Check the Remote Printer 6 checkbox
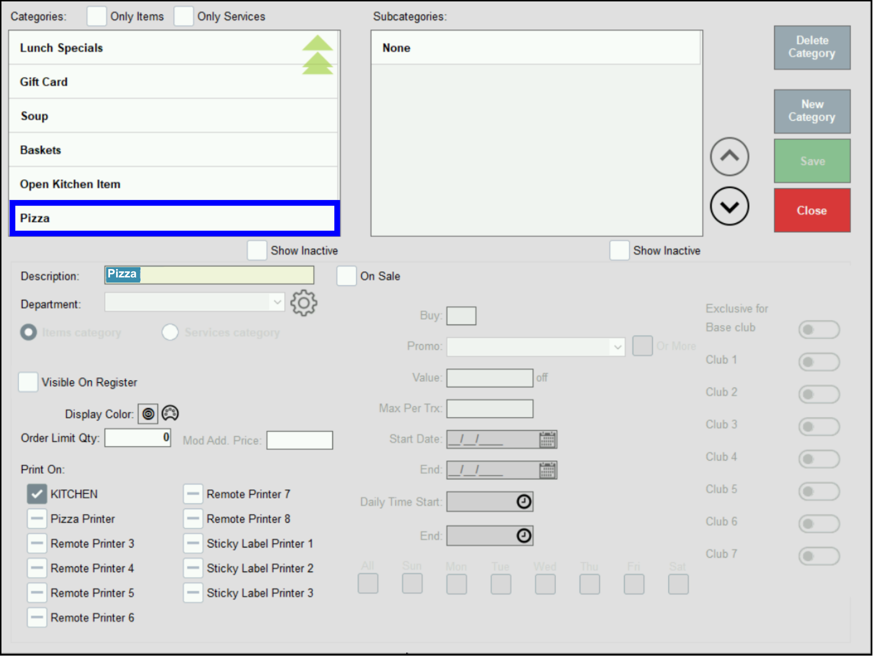 [37, 617]
